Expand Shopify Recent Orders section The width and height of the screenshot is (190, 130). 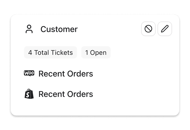(66, 94)
